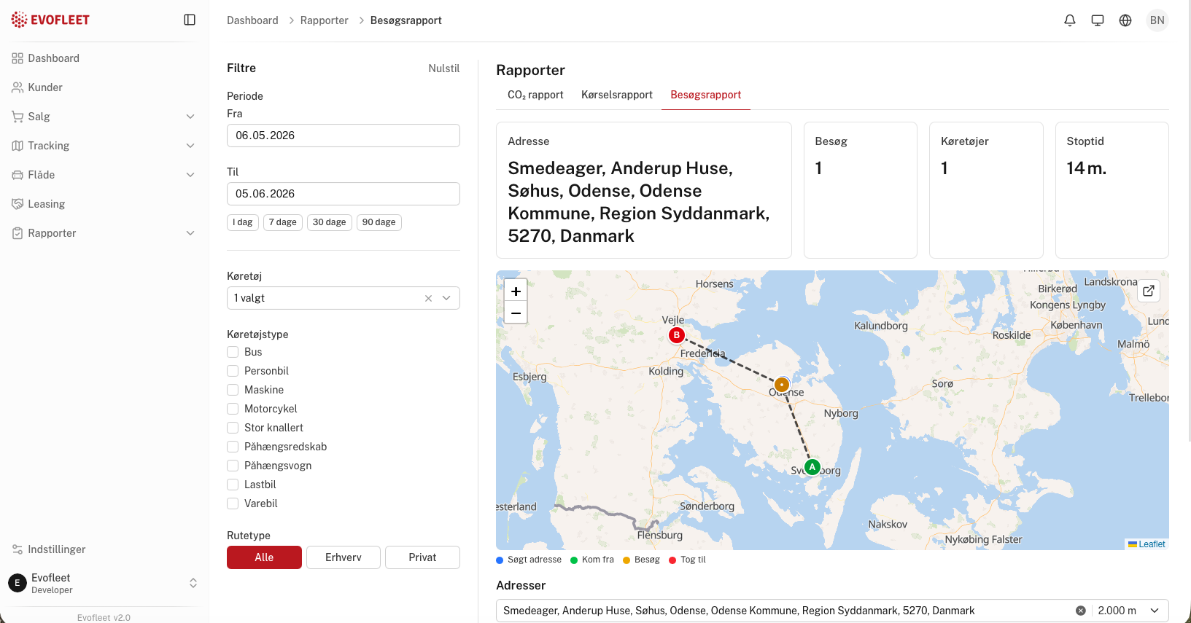Click the Adresser search input field

click(785, 611)
